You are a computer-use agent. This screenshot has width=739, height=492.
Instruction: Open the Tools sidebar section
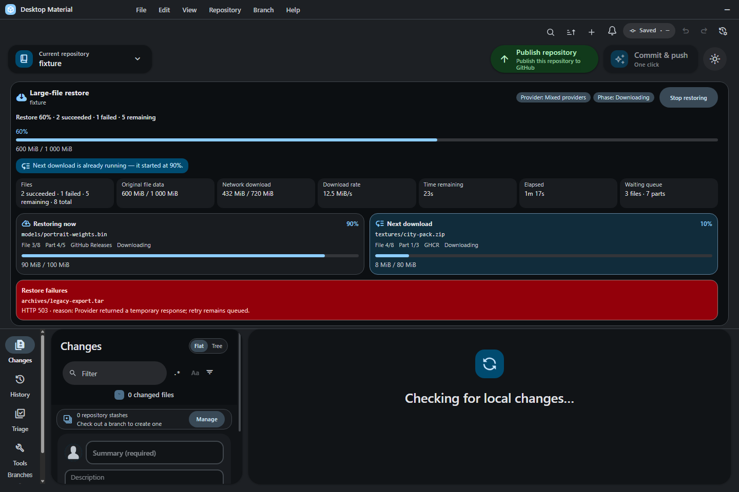coord(20,454)
